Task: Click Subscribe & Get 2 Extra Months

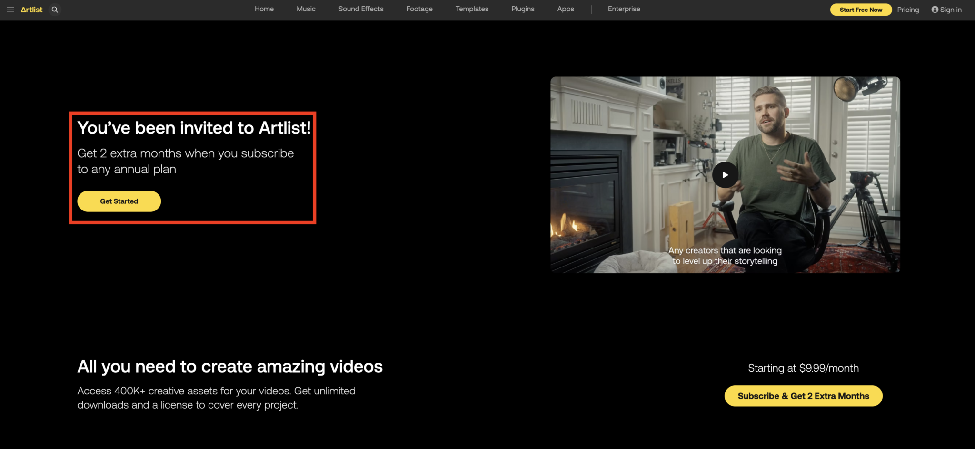Action: [803, 396]
